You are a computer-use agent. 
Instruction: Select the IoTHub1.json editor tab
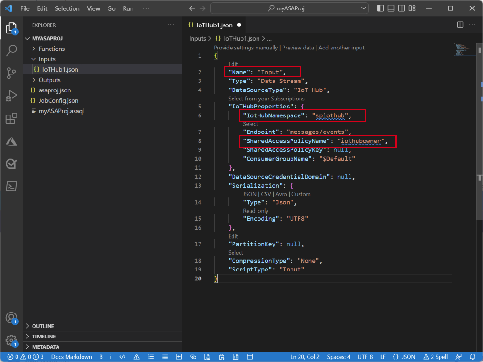[215, 25]
